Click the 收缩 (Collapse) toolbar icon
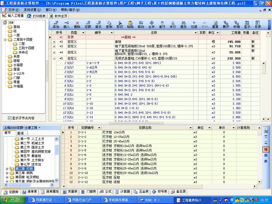272x204 pixels. coord(236,25)
